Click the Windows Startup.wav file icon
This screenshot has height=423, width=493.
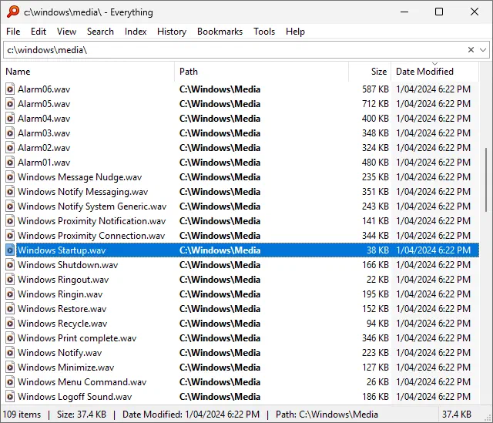click(x=10, y=250)
